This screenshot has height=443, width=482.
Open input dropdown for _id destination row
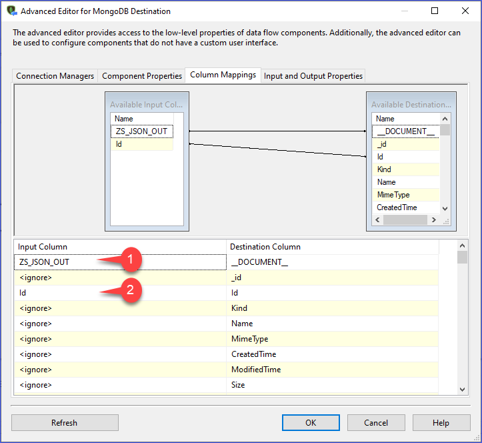(x=120, y=278)
